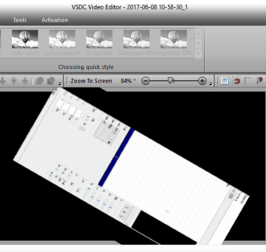This screenshot has width=266, height=252.
Task: Open zoom toolbar options arrow
Action: (211, 84)
